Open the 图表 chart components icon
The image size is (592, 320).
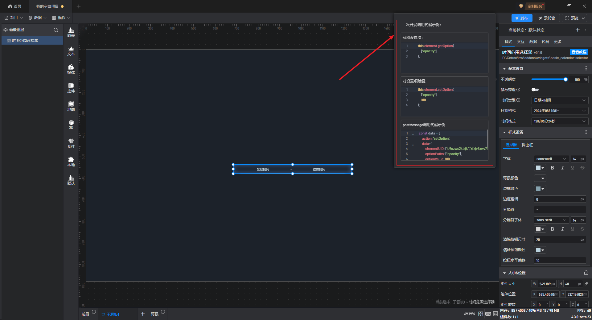tap(71, 32)
